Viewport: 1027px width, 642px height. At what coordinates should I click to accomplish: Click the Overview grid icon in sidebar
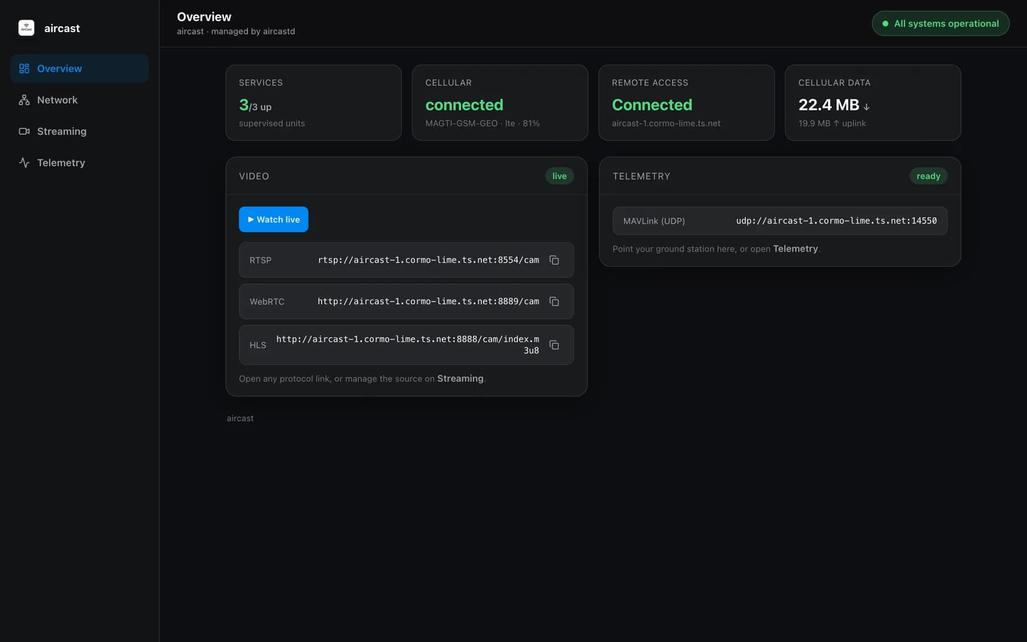click(x=24, y=68)
